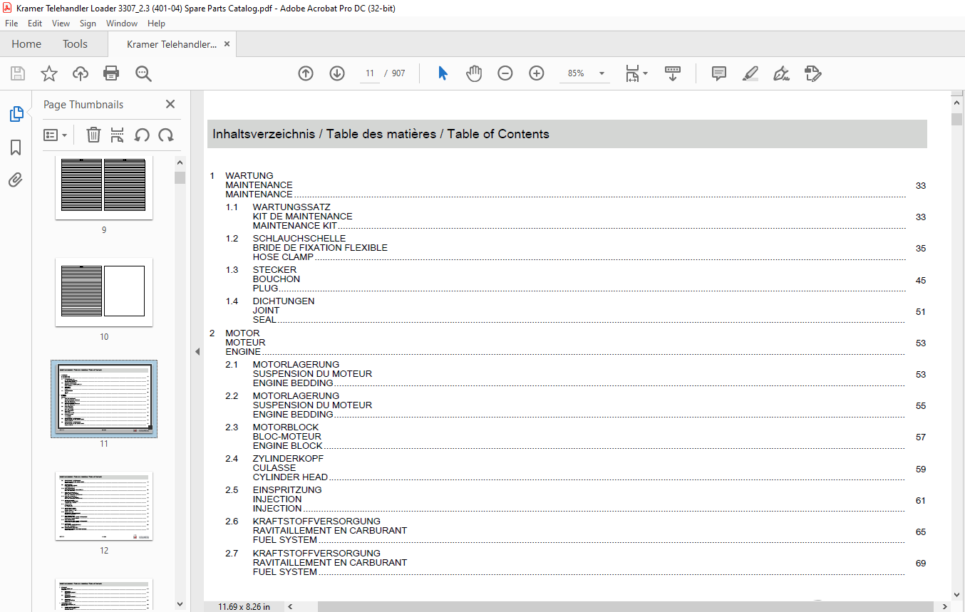Select the page 9 thumbnail
This screenshot has width=965, height=612.
point(104,189)
